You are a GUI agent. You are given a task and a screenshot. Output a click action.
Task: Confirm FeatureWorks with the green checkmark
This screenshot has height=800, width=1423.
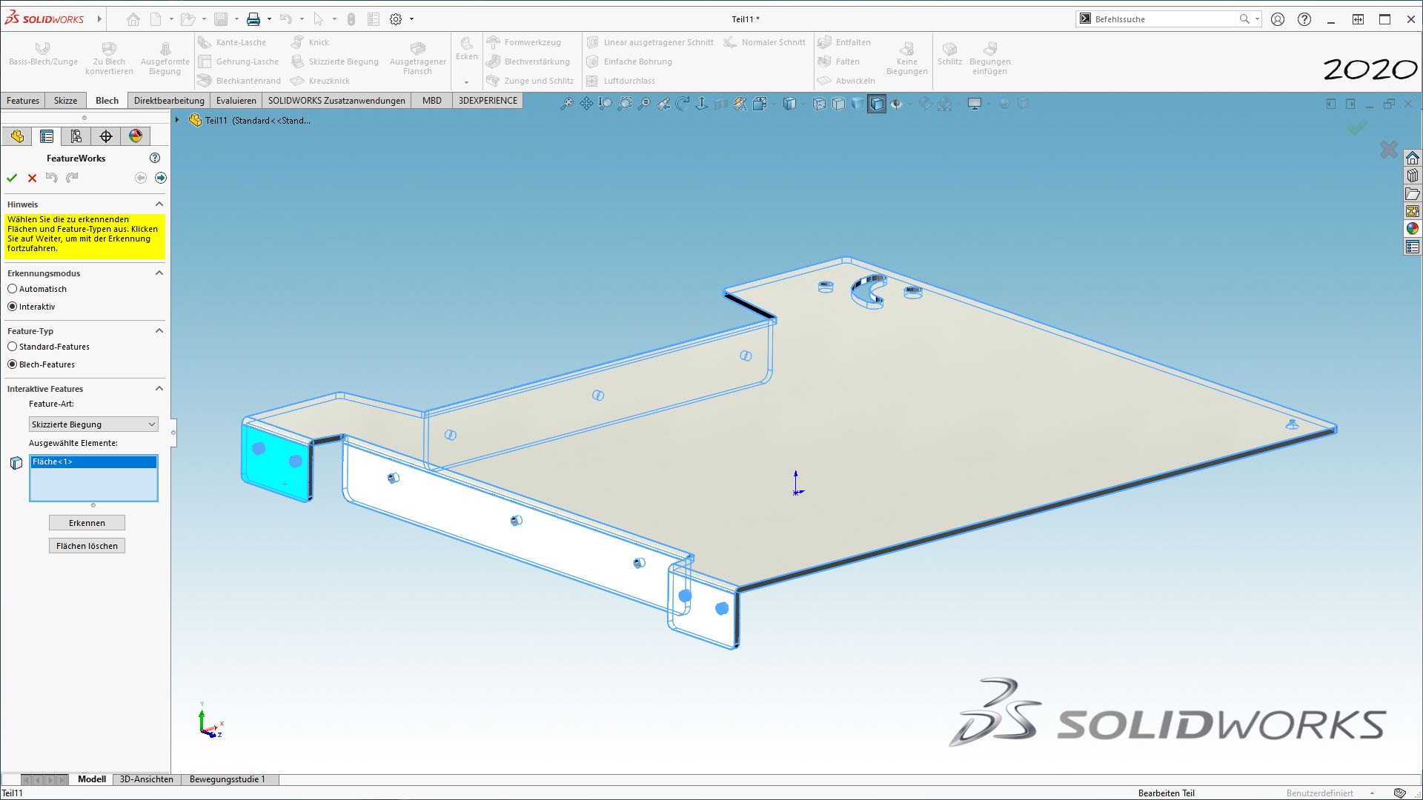tap(12, 178)
